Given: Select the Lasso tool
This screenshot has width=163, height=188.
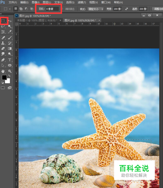Looking at the screenshot, I should pyautogui.click(x=3, y=26).
